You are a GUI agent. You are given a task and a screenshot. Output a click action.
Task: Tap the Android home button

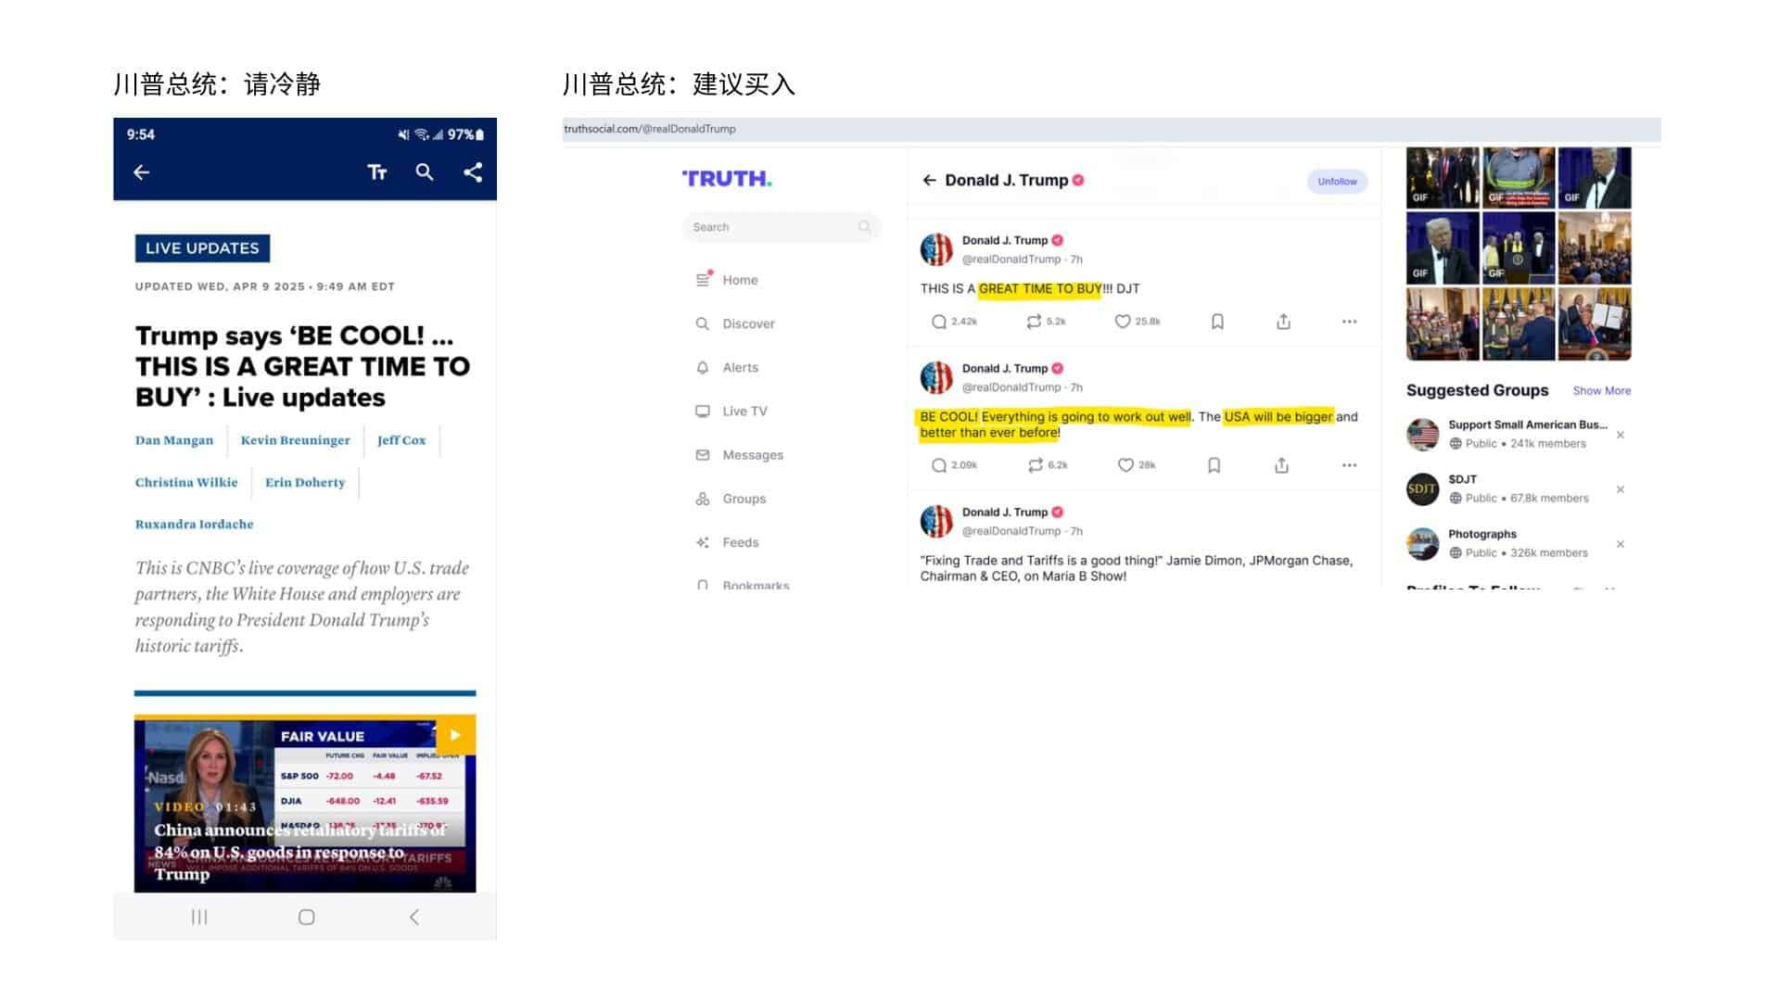pyautogui.click(x=307, y=917)
